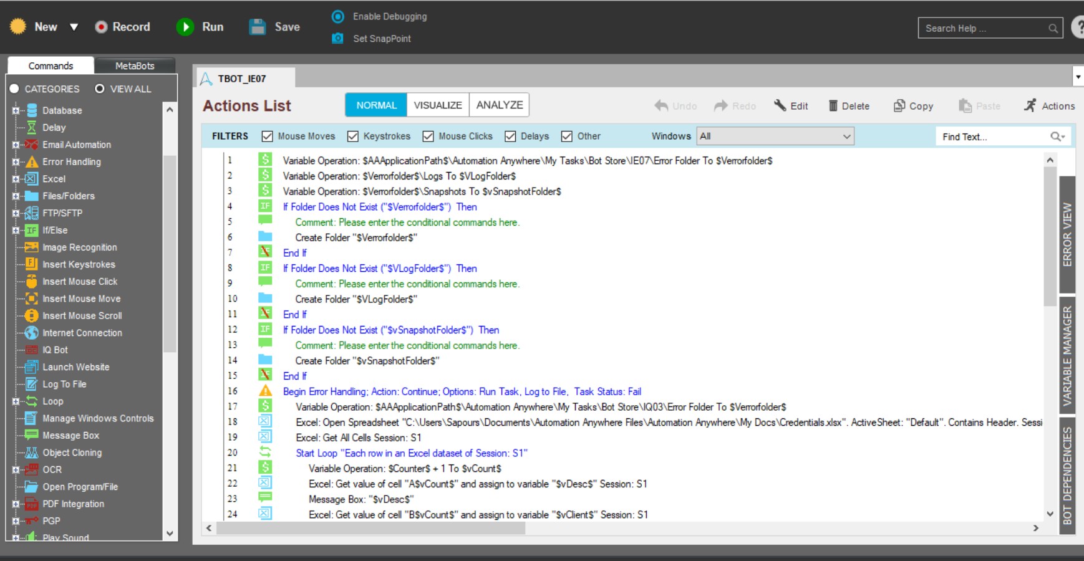Click the Copy toolbar icon
This screenshot has width=1084, height=561.
tap(899, 105)
